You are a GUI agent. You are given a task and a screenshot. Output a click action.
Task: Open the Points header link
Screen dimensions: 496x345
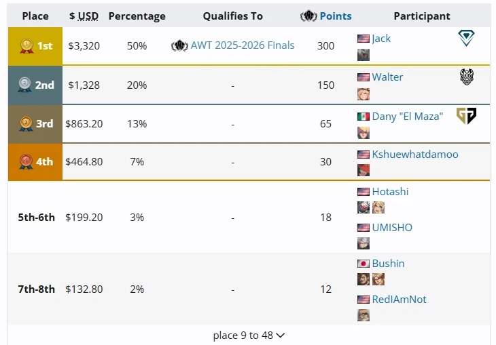[x=336, y=16]
